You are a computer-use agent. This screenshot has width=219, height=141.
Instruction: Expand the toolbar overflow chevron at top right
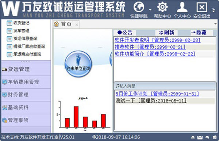pyautogui.click(x=214, y=10)
